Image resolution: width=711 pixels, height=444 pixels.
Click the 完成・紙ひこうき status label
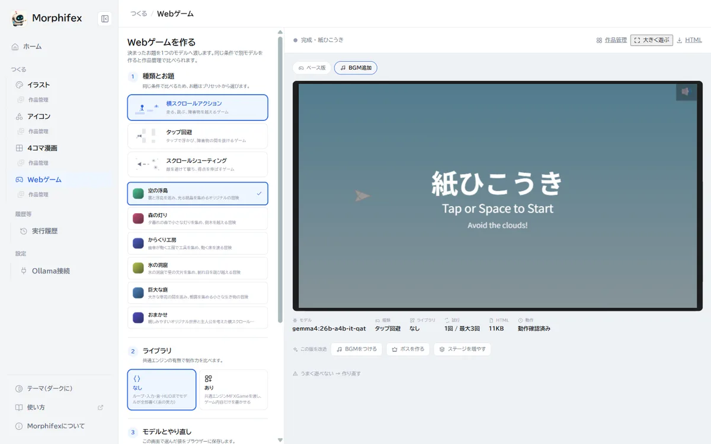click(318, 40)
